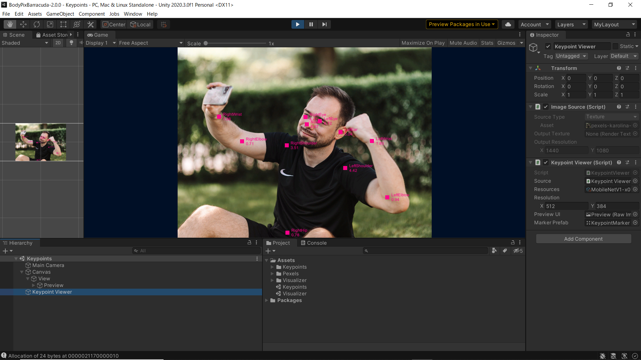Image resolution: width=641 pixels, height=360 pixels.
Task: Select the Move tool
Action: [23, 24]
